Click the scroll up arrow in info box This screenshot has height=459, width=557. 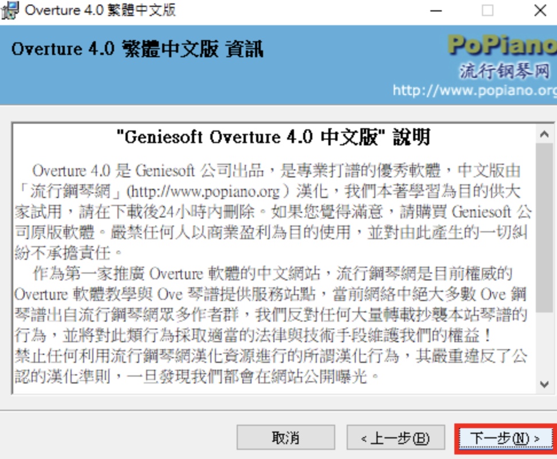(544, 134)
